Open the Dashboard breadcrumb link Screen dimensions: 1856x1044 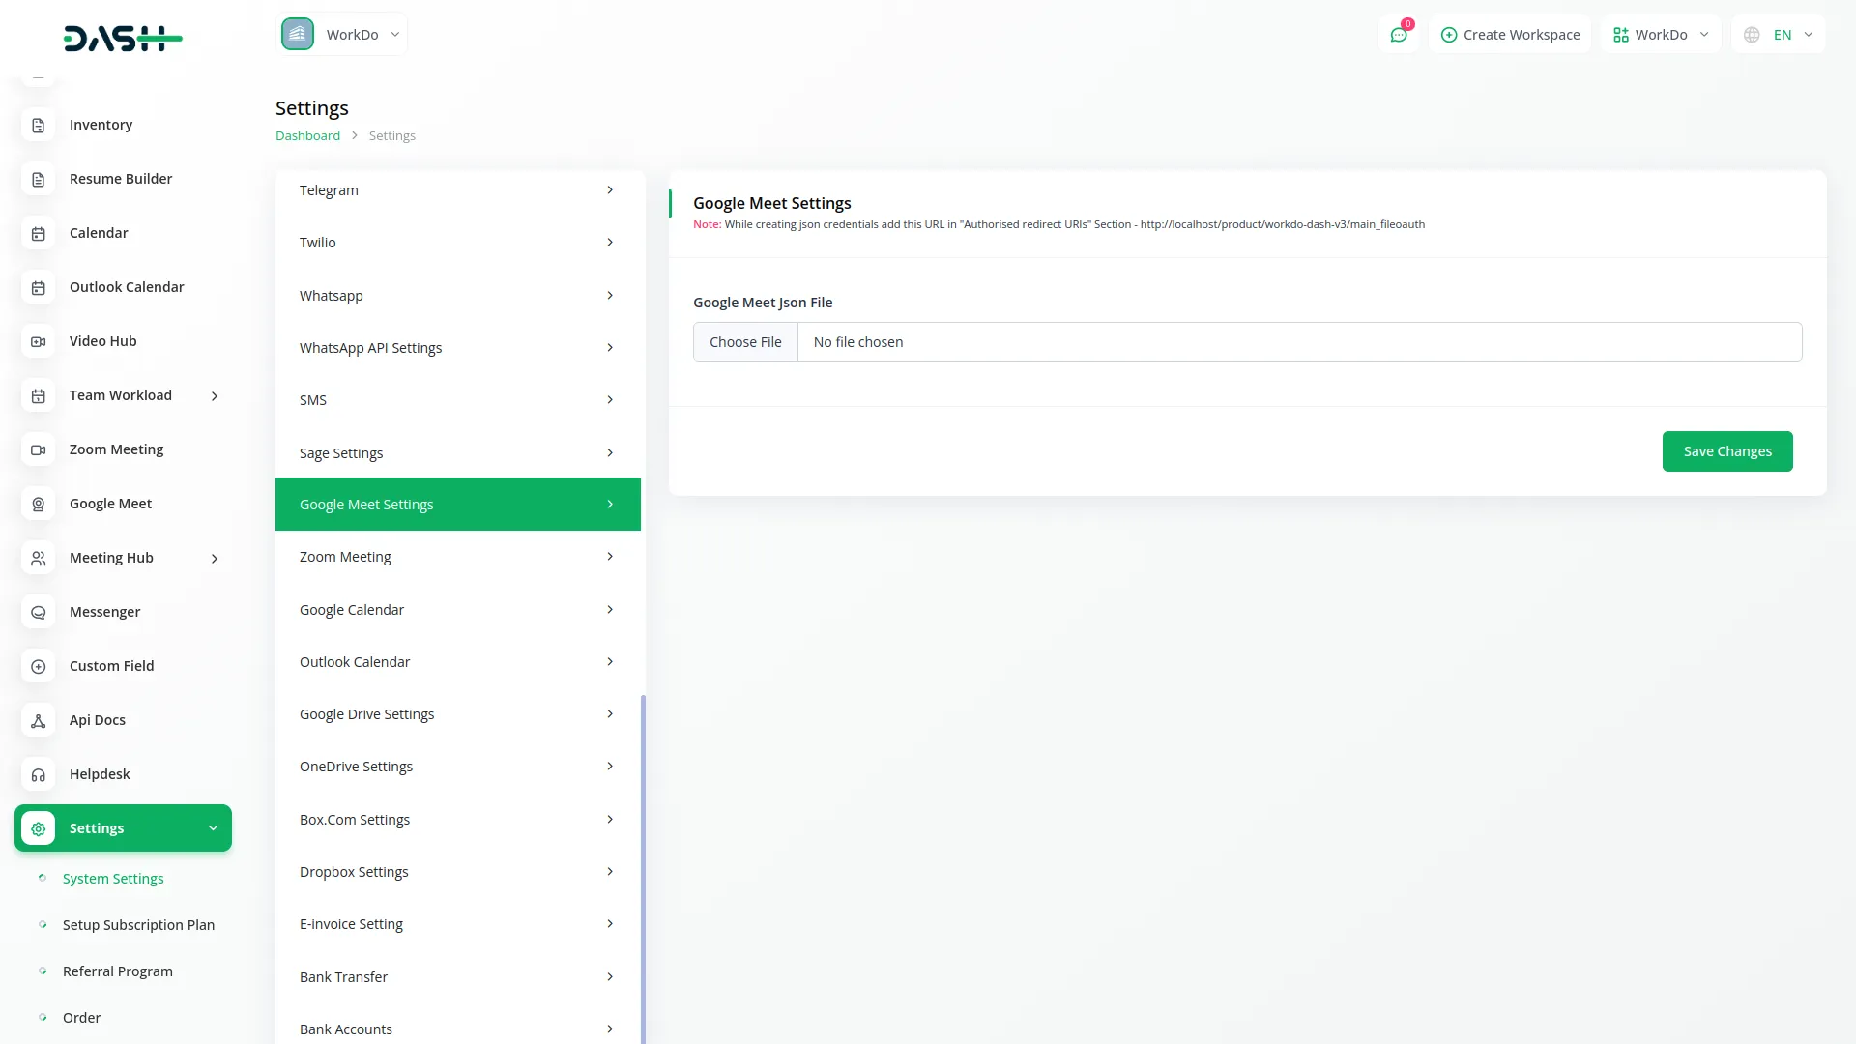307,135
